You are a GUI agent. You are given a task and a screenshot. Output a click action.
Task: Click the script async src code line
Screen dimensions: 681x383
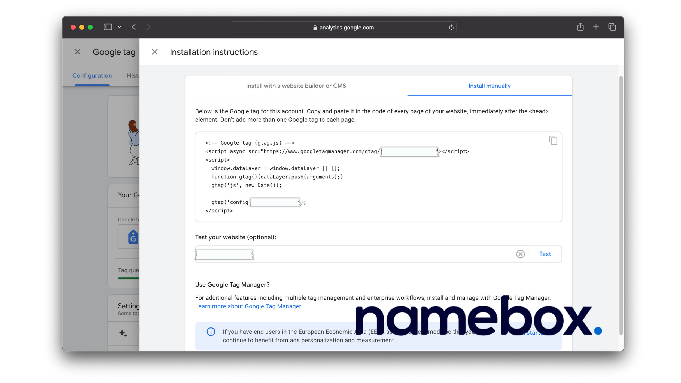point(337,151)
